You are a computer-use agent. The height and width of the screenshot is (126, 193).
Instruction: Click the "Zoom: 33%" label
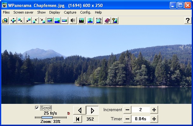50,122
